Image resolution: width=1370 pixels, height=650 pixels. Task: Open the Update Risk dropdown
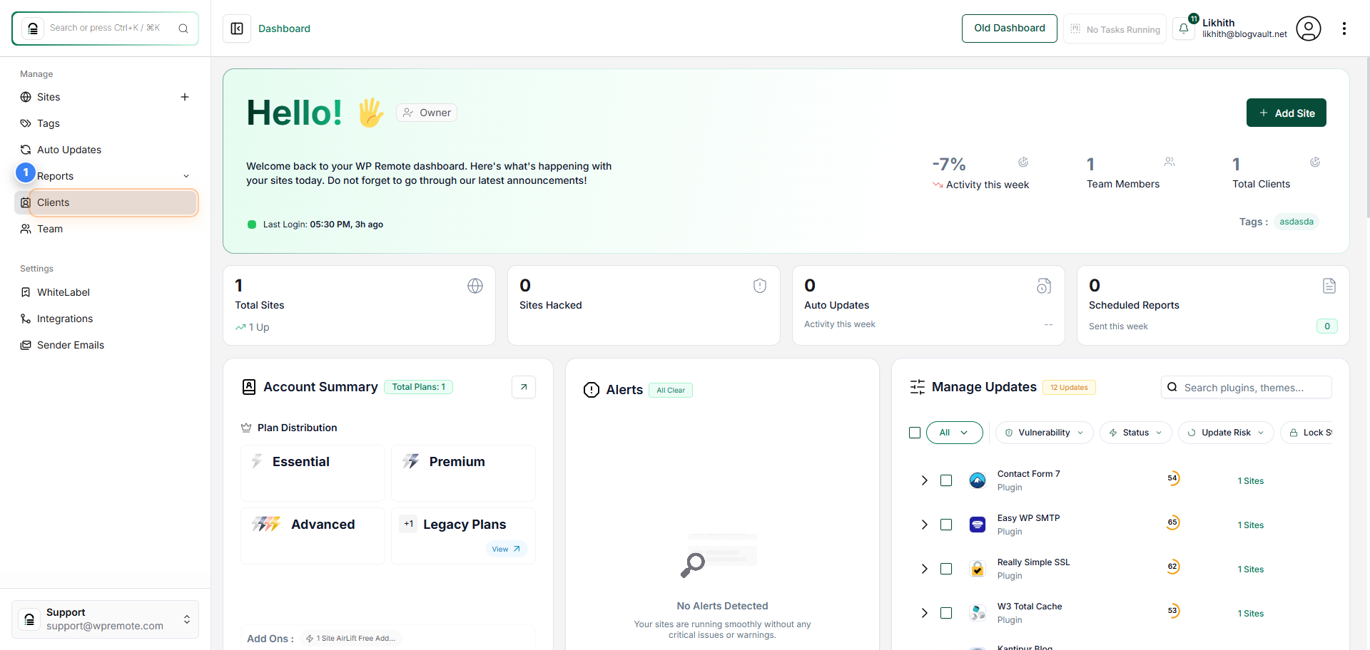coord(1226,433)
